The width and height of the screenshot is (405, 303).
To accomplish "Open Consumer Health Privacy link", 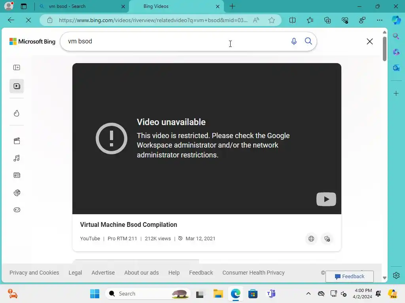I will coord(254,273).
